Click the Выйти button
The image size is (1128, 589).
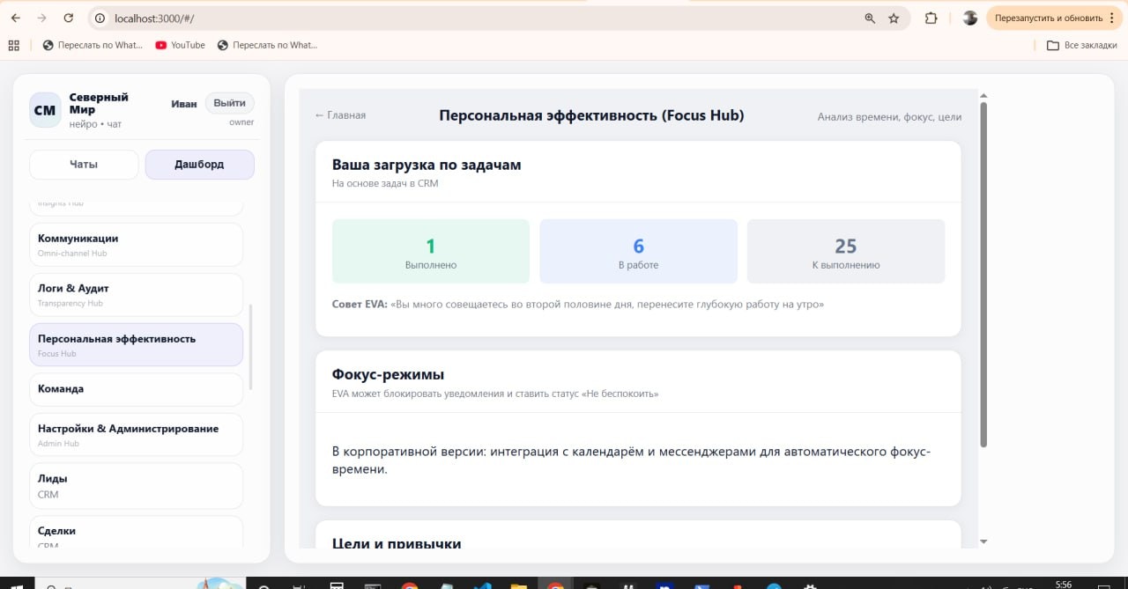(x=229, y=102)
